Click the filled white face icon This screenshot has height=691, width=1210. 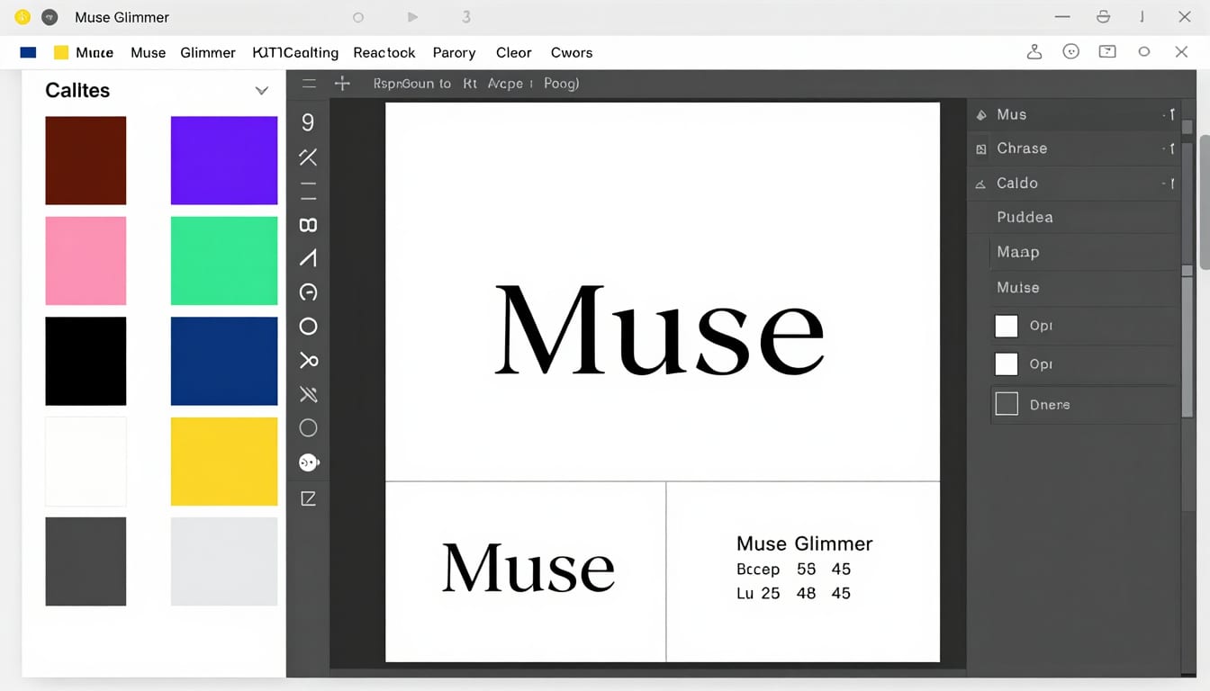pyautogui.click(x=309, y=462)
